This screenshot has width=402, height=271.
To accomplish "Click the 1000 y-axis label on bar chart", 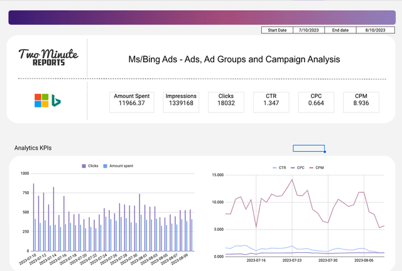I will (x=25, y=174).
